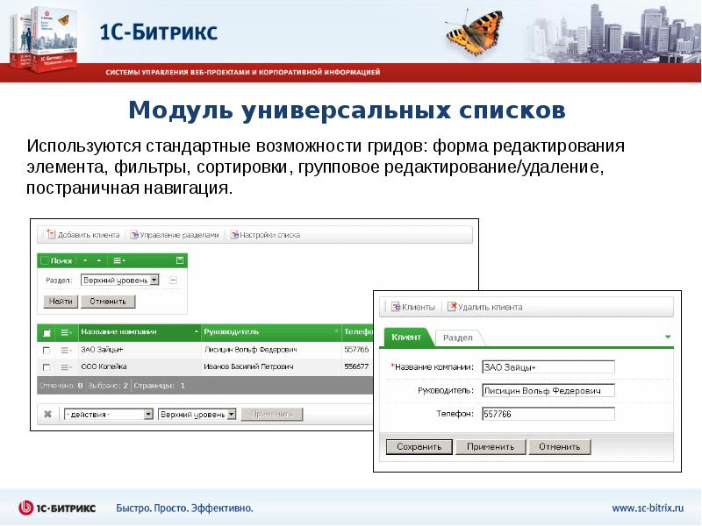Expand the filter with down arrow
Viewport: 702px width, 526px height.
click(x=85, y=260)
